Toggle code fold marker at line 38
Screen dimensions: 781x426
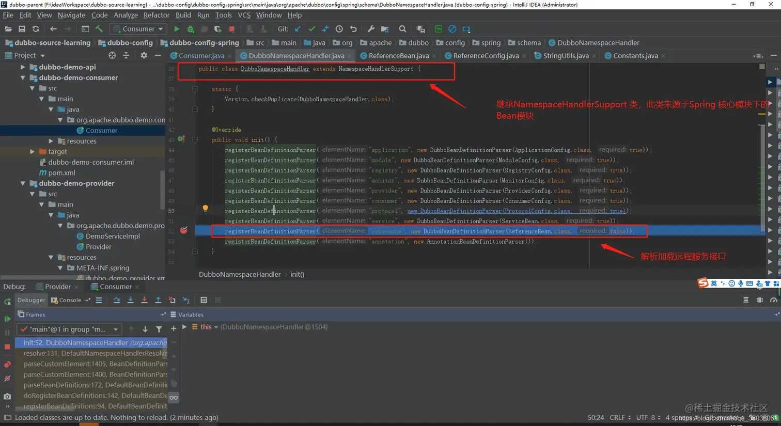pyautogui.click(x=195, y=89)
